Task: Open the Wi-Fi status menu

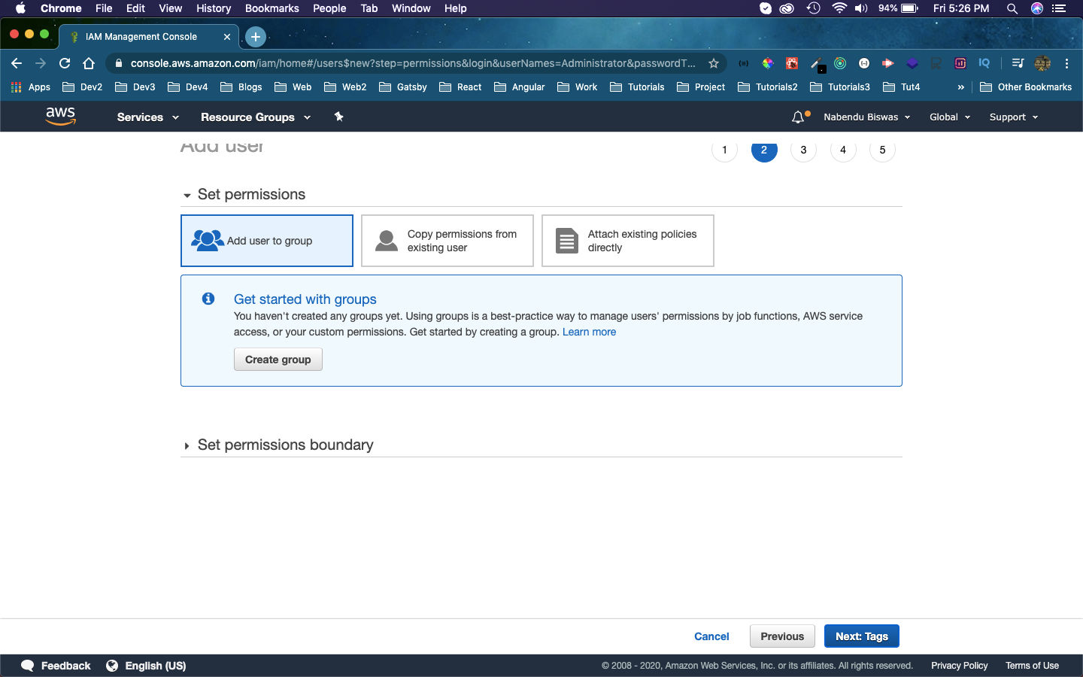Action: click(839, 8)
